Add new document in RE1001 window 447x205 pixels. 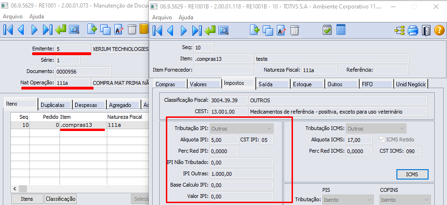tap(92, 30)
